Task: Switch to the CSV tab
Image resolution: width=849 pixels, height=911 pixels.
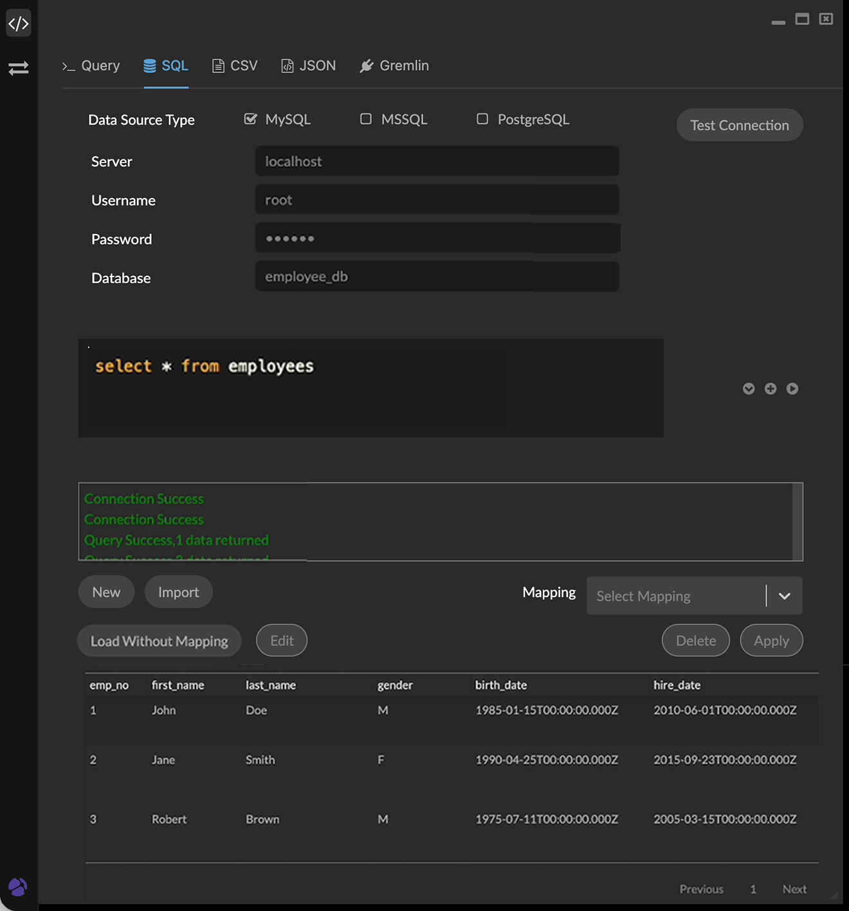Action: [235, 66]
